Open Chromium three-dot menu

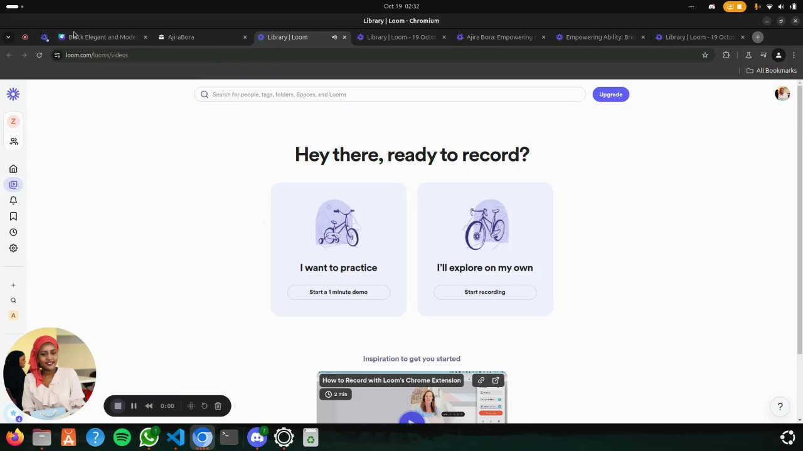tap(794, 55)
